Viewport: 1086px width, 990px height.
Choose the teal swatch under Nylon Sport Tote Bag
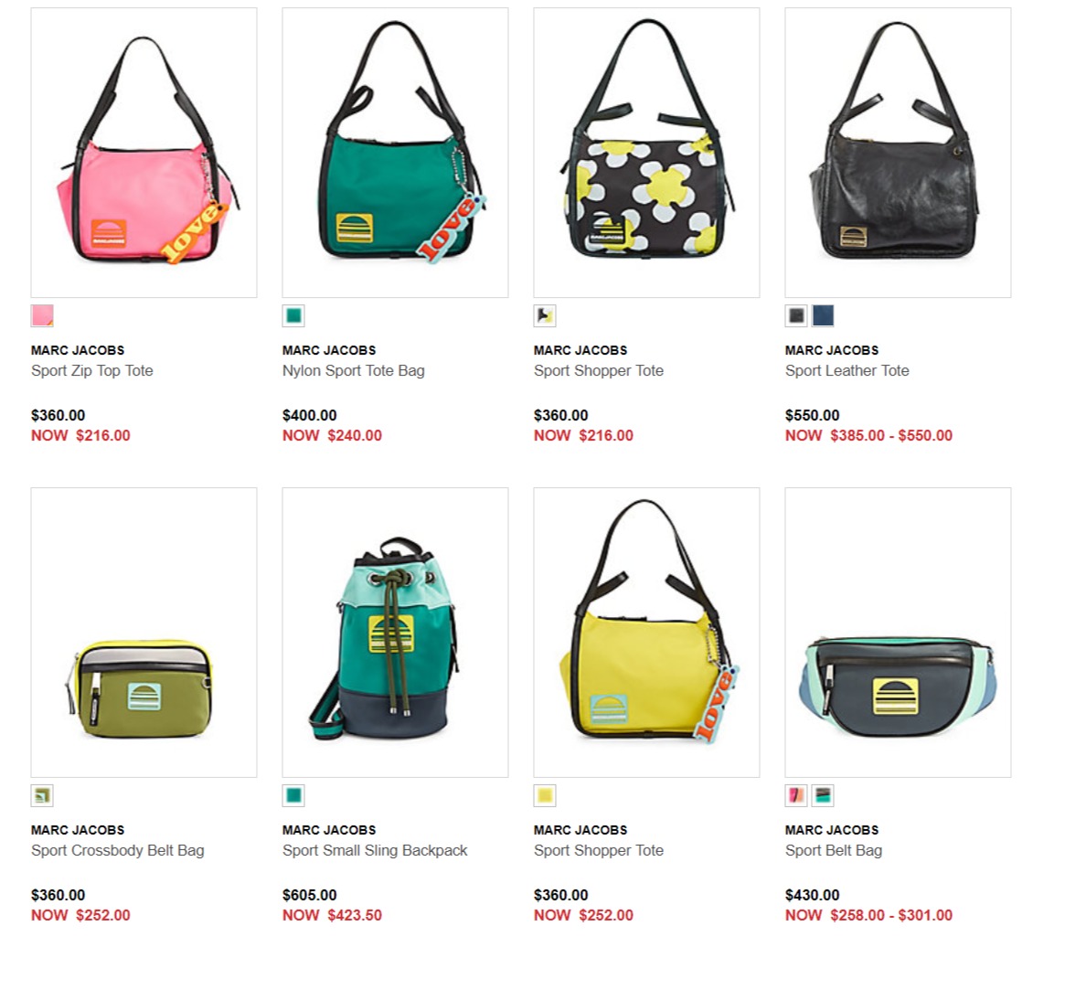point(293,316)
